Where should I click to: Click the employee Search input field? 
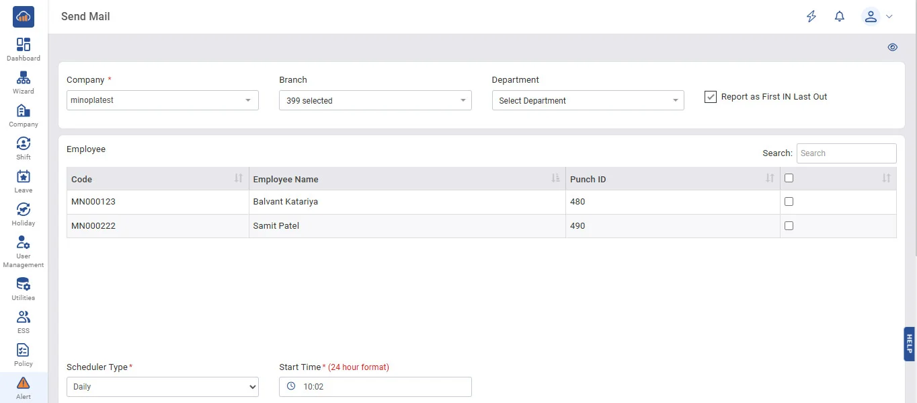coord(846,153)
